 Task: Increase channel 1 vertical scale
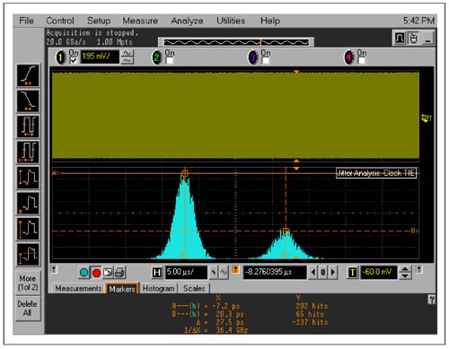[x=128, y=53]
